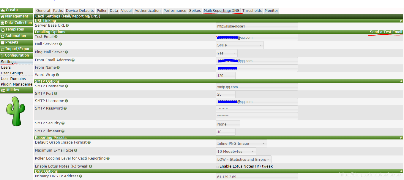Switch to the Paths tab
The height and width of the screenshot is (180, 404).
(58, 11)
